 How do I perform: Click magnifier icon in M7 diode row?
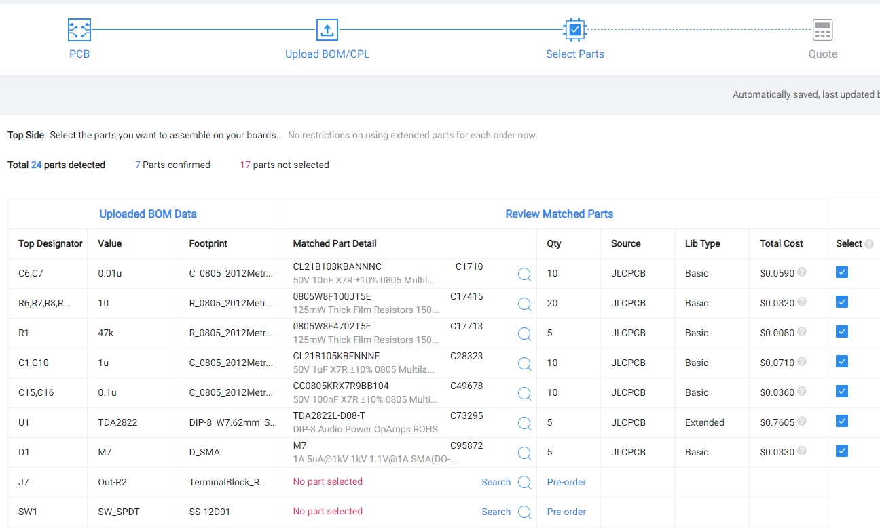pos(525,453)
